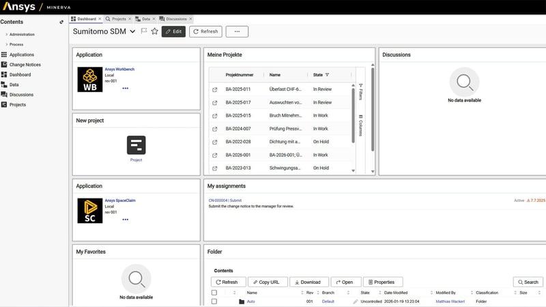Expand the Administration tree node
The height and width of the screenshot is (307, 546).
[6, 34]
